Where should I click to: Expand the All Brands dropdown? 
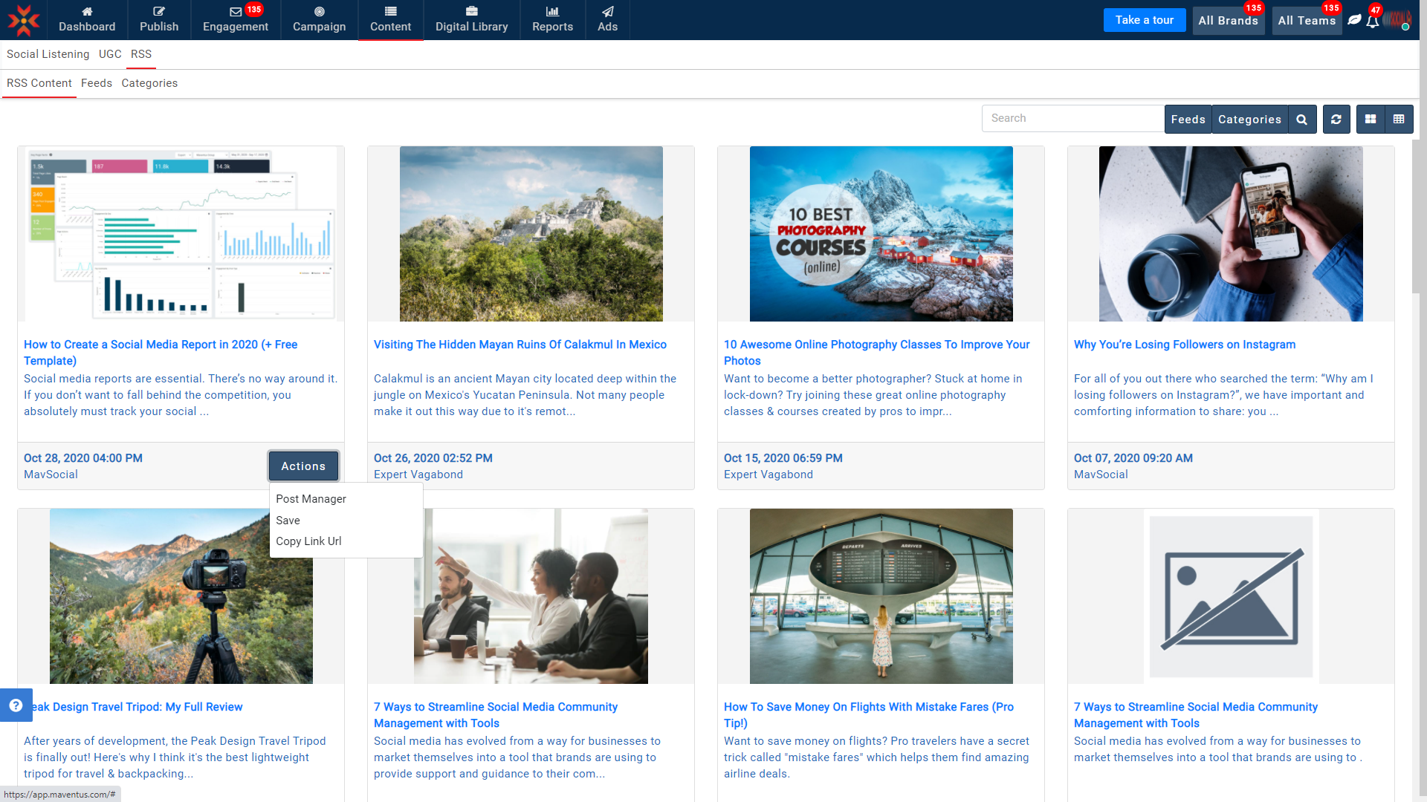pos(1228,21)
